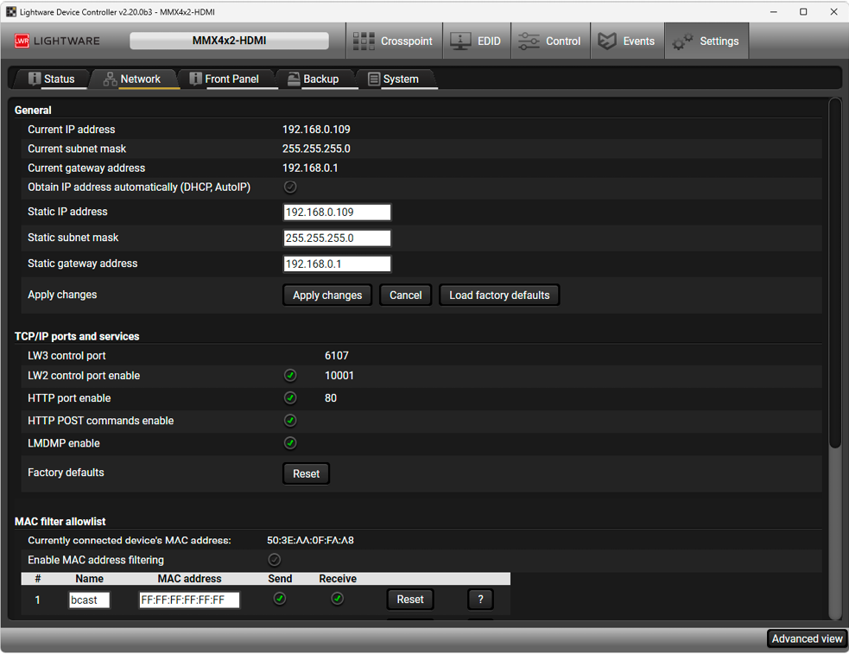849x654 pixels.
Task: Click the vertical scrollbar on the right
Action: pyautogui.click(x=834, y=276)
